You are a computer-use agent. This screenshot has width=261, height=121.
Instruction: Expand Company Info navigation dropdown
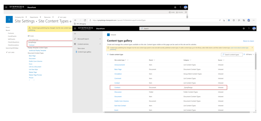click(26, 17)
